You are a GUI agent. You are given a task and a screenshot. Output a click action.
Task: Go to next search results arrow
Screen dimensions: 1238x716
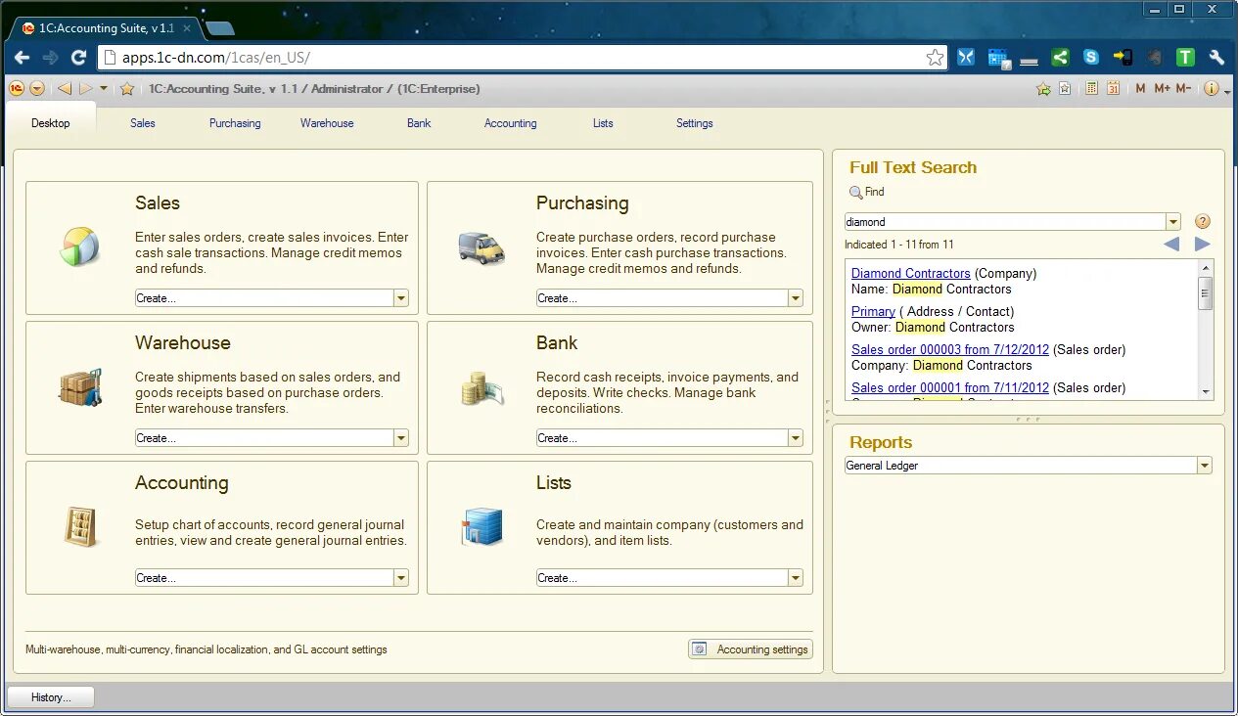coord(1203,245)
